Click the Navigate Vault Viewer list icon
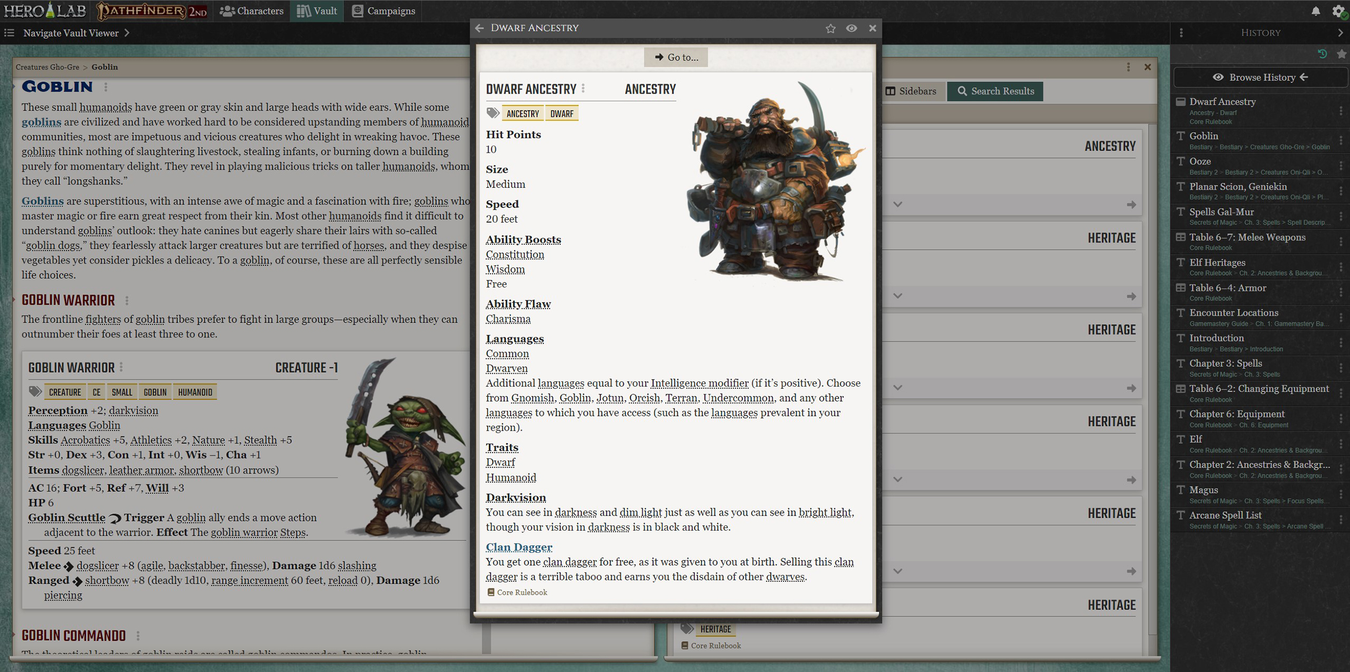1350x672 pixels. [9, 33]
